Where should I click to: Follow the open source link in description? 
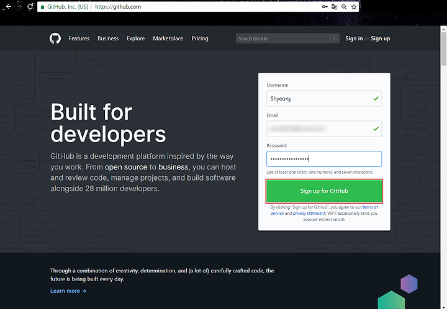click(126, 167)
